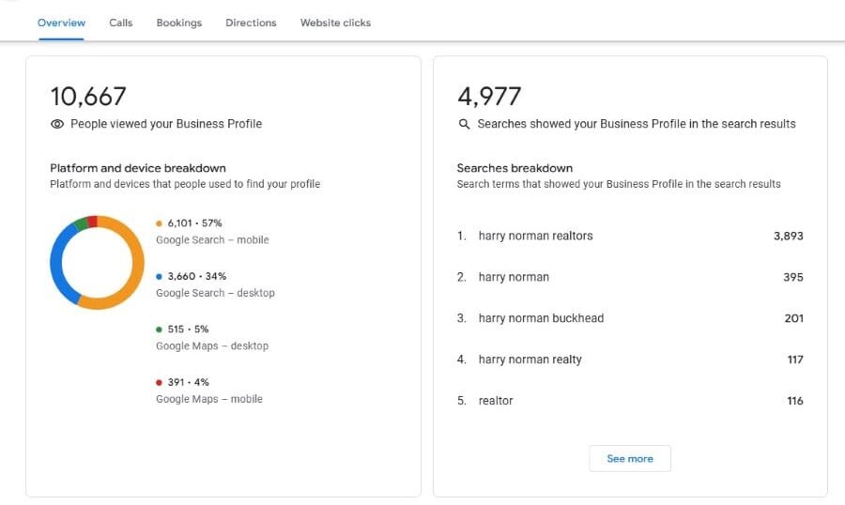Screen dimensions: 845x505
Task: Click 'Search terms that showed your Business Profile' description
Action: coord(619,184)
